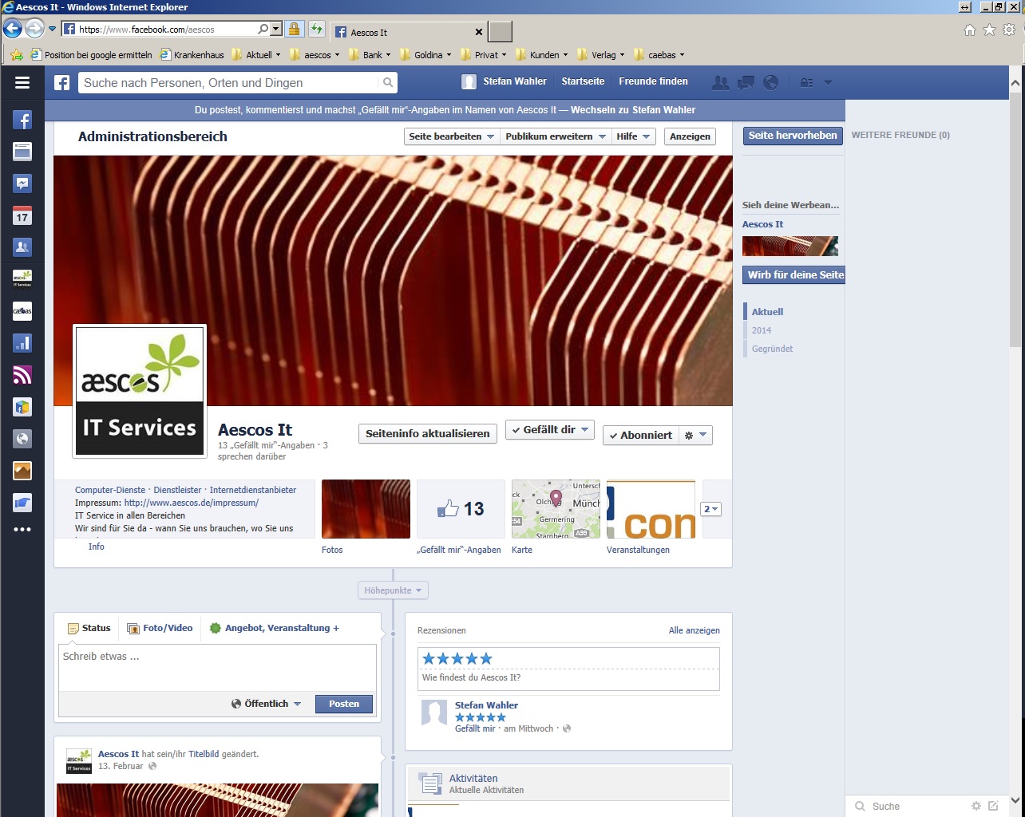Open the caebas page shortcut in sidebar
The height and width of the screenshot is (817, 1025).
pyautogui.click(x=22, y=310)
